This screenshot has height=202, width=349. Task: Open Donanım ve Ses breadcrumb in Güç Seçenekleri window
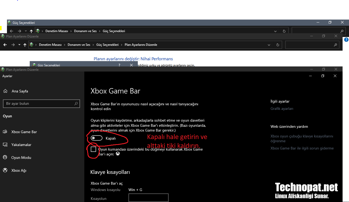pyautogui.click(x=85, y=31)
